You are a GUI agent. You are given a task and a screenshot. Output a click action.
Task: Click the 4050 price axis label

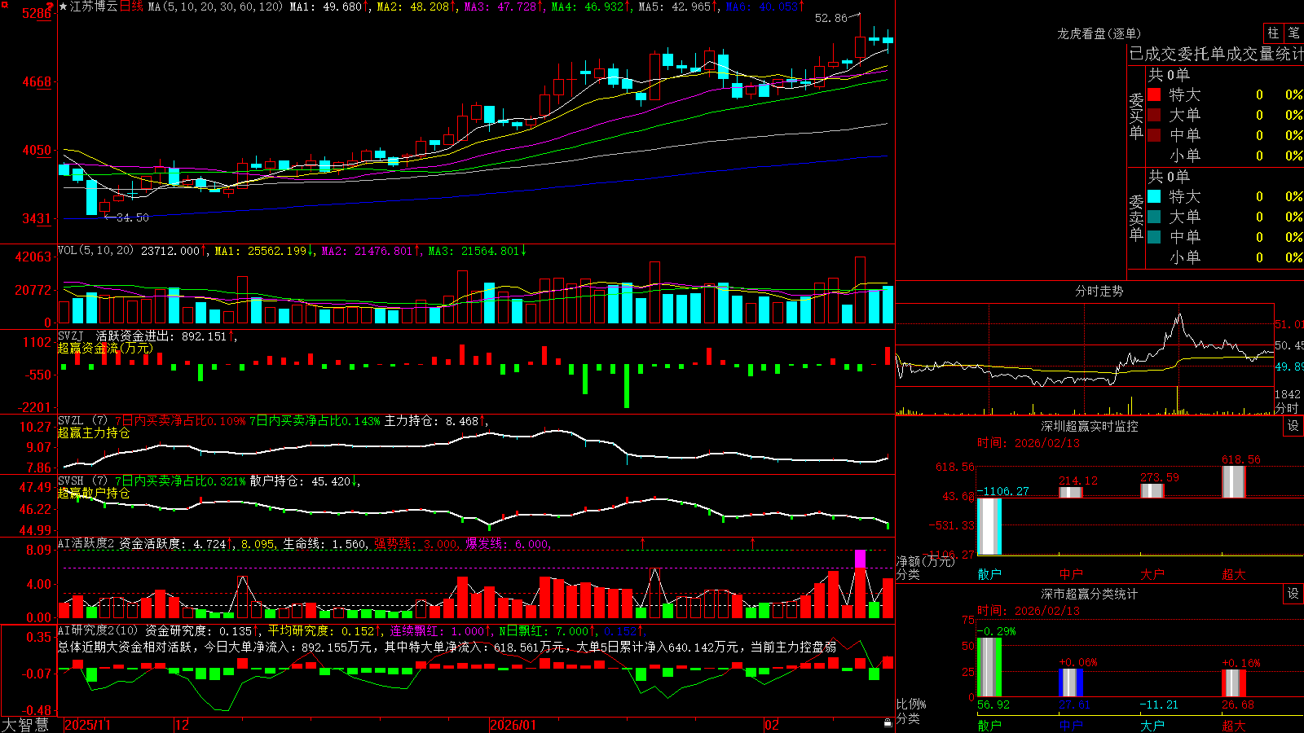(37, 150)
